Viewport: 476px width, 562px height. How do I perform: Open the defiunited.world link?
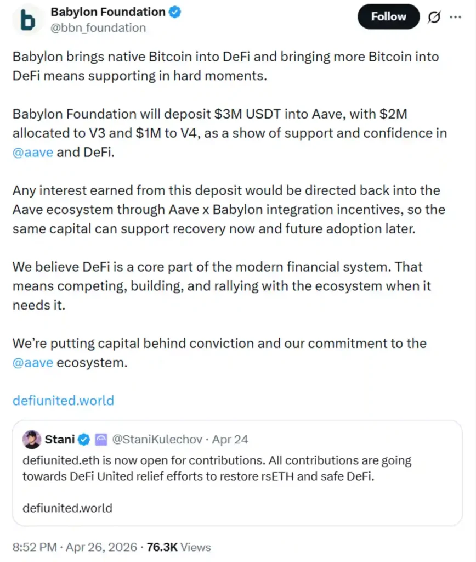point(63,401)
